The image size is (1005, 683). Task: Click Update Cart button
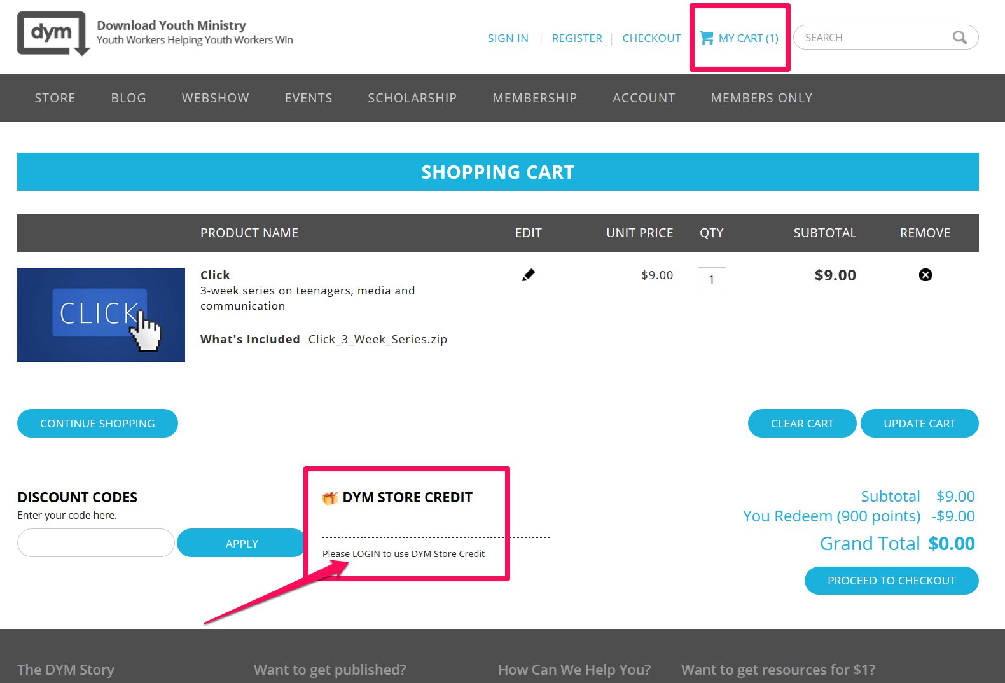coord(919,424)
